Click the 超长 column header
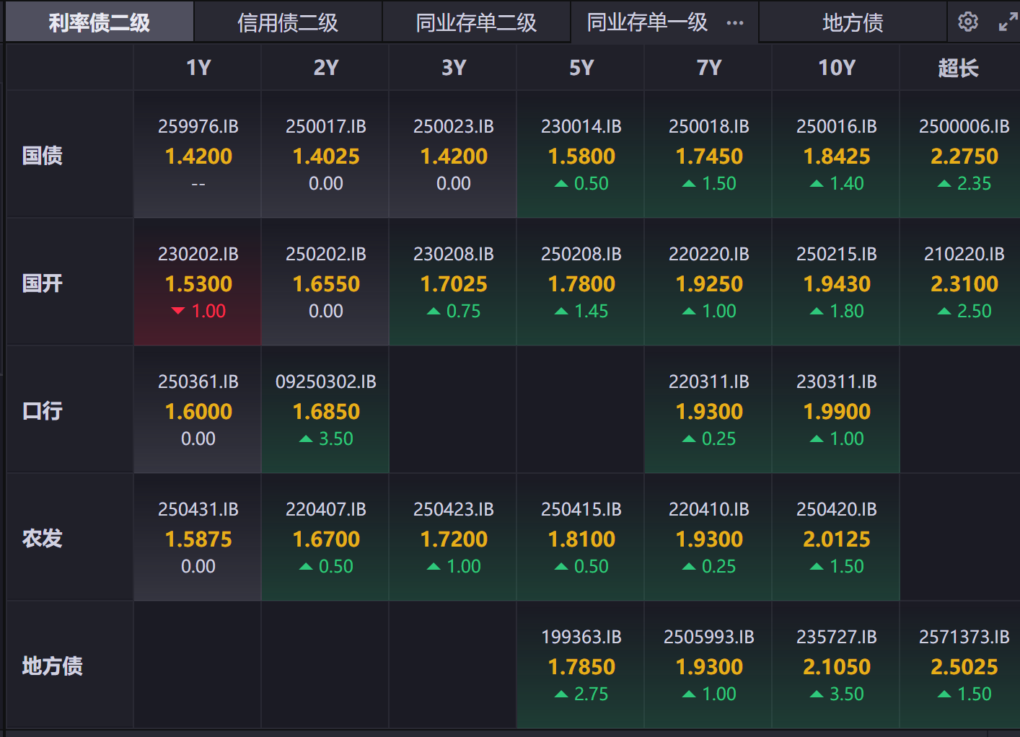The width and height of the screenshot is (1020, 737). tap(958, 68)
